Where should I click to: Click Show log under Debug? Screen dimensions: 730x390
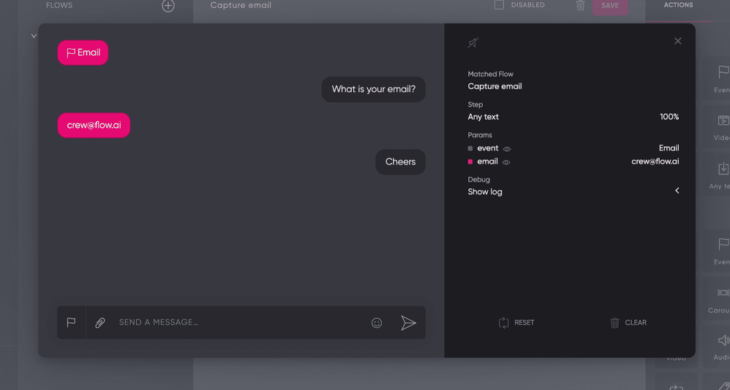[485, 191]
